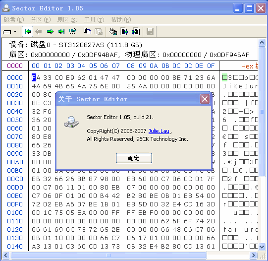Close the Sector Editor main window
Screen dimensions: 268x261
click(x=261, y=8)
